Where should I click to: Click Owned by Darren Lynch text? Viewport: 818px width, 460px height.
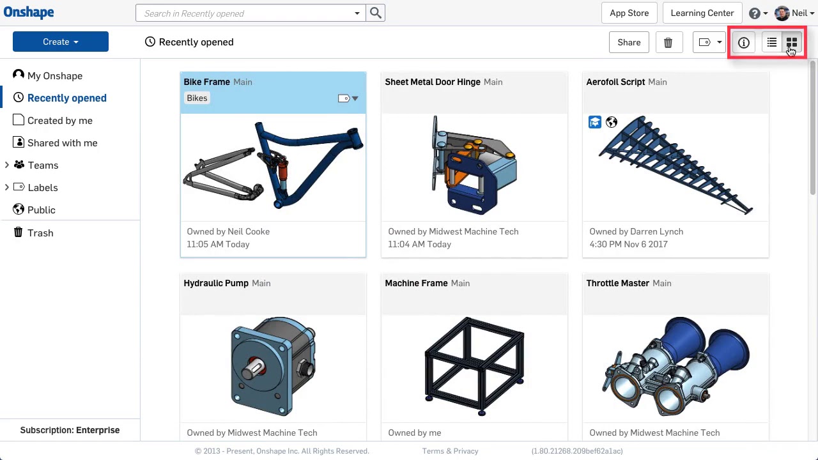point(636,231)
